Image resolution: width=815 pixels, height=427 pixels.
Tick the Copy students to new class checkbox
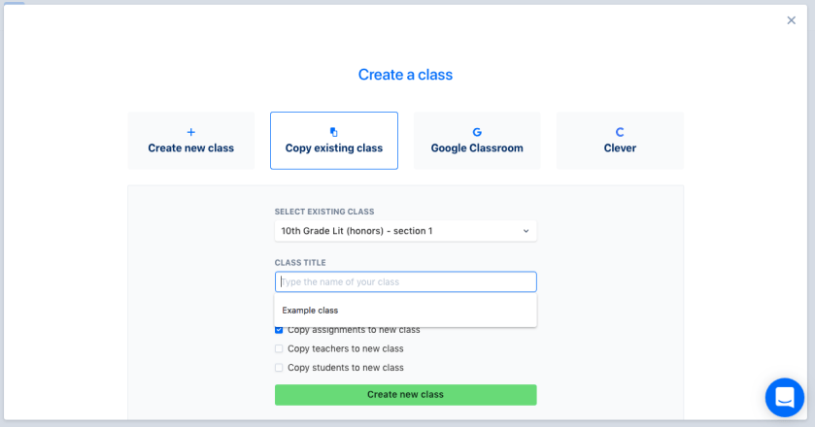pos(279,368)
